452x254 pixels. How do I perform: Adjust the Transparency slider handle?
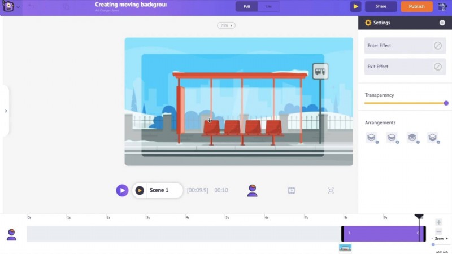pos(446,103)
